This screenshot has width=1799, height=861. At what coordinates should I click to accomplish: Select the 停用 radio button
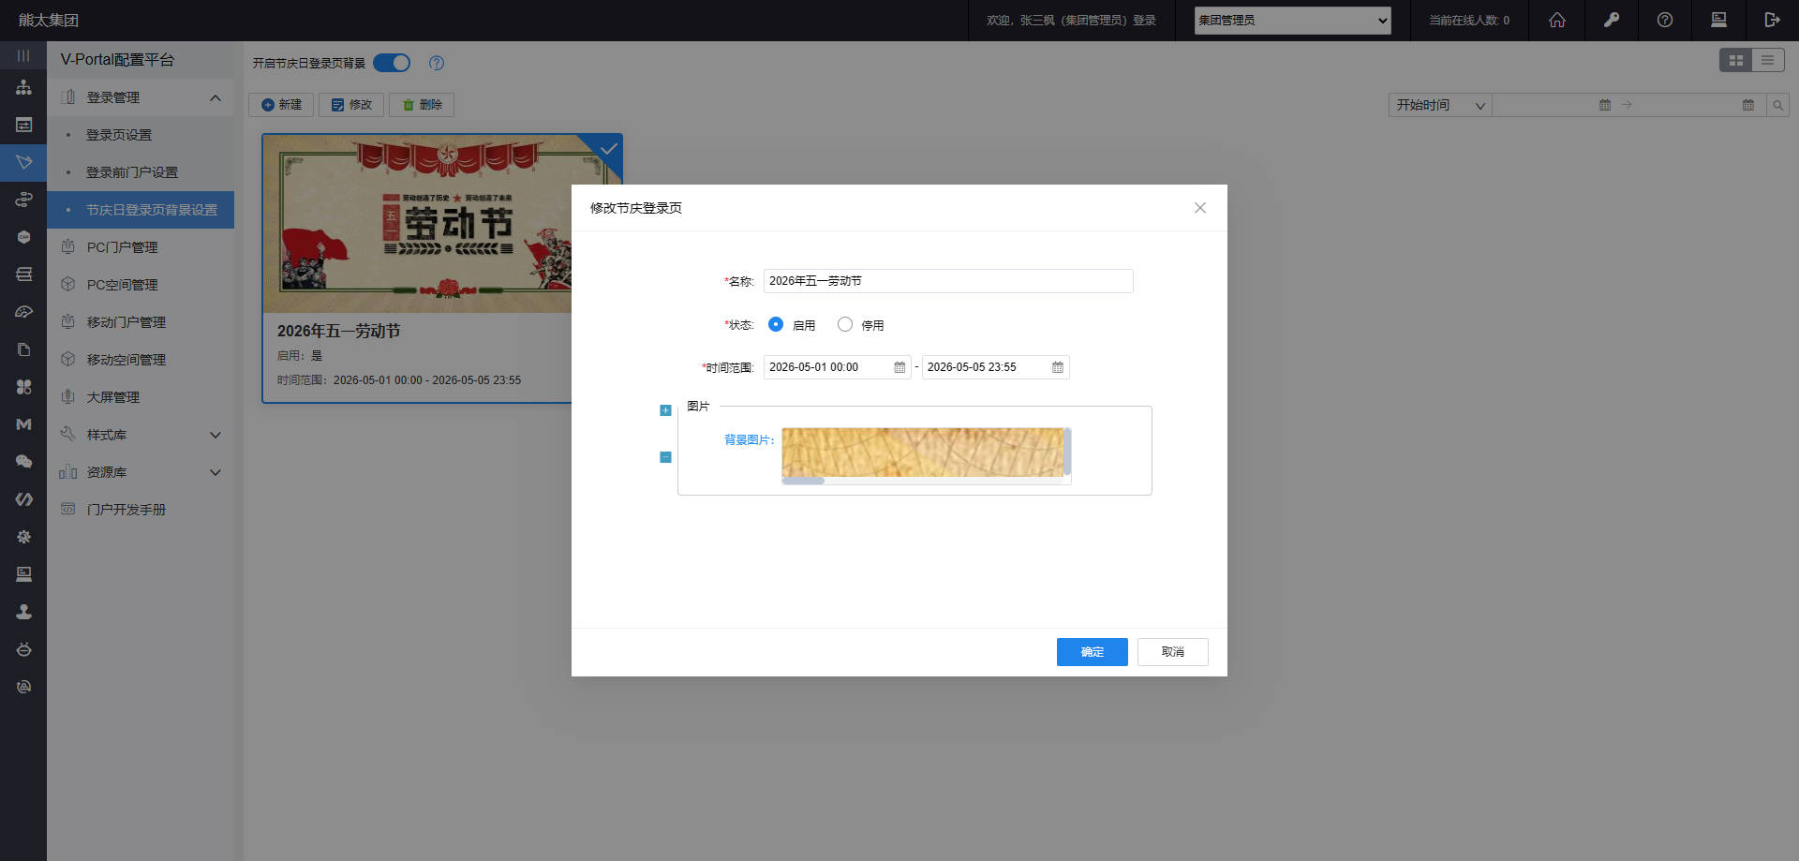pyautogui.click(x=845, y=324)
